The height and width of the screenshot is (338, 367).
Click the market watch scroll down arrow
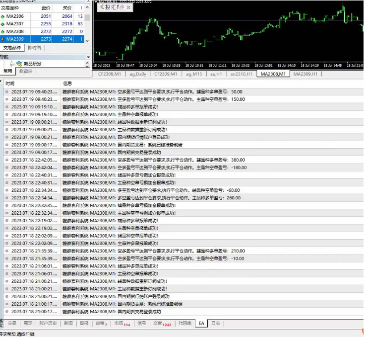coord(87,41)
